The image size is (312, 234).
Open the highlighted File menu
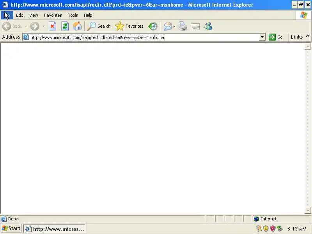pos(7,15)
